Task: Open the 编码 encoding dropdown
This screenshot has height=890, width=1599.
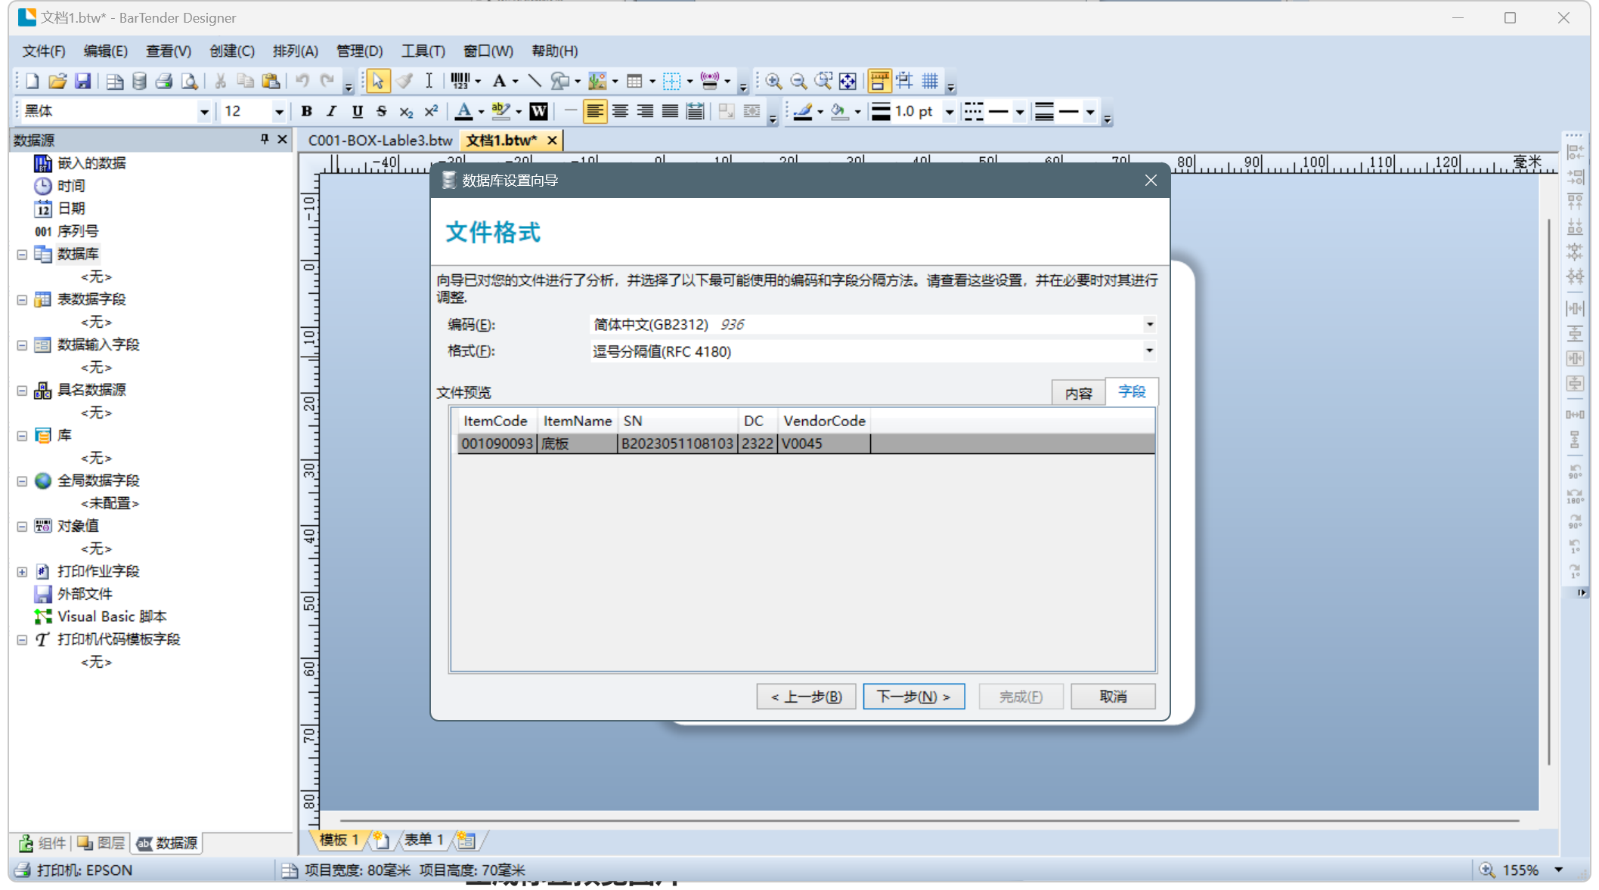Action: click(x=1149, y=325)
